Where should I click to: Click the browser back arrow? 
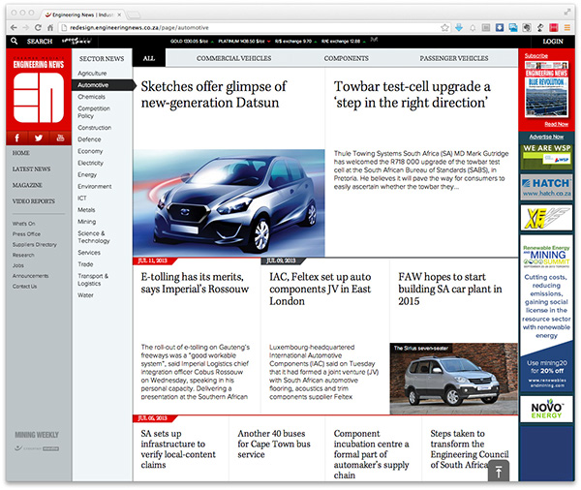tap(14, 27)
